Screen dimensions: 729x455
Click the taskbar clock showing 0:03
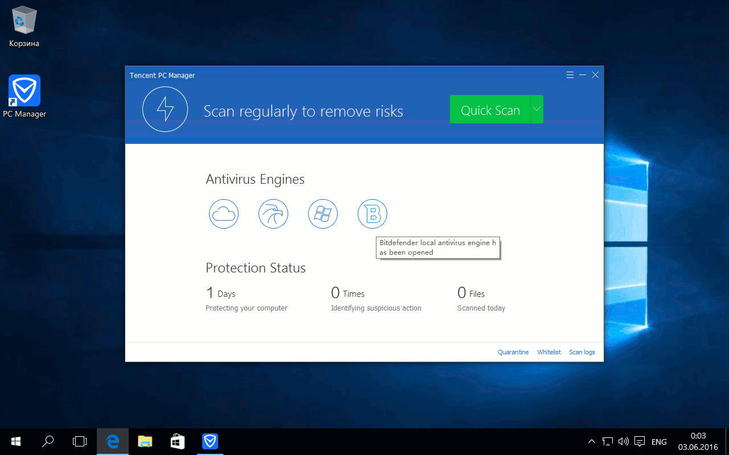click(x=698, y=441)
